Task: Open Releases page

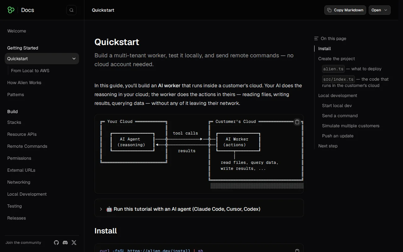Action: (x=16, y=218)
